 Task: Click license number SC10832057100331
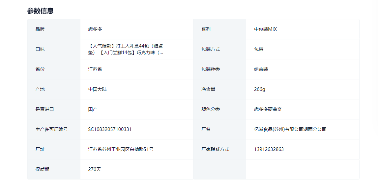coord(110,129)
